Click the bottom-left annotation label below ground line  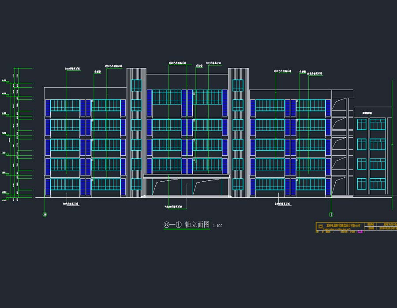pyautogui.click(x=71, y=204)
